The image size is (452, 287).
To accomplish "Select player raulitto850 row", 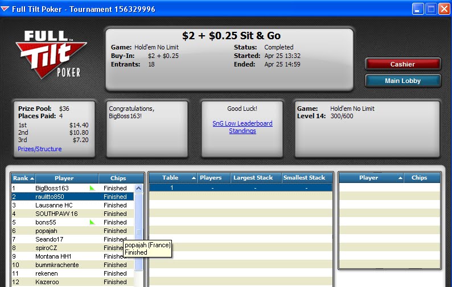I will 73,197.
